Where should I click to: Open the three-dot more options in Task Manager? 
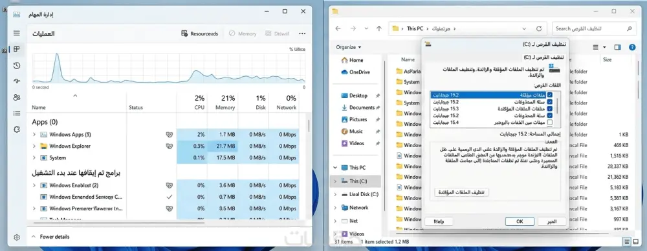(x=302, y=34)
